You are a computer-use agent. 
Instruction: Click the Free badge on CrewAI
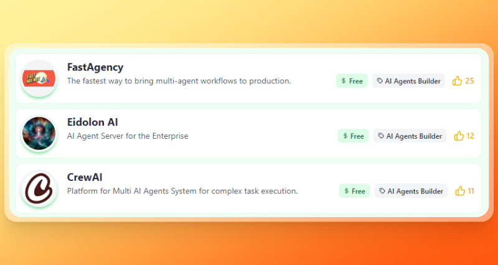pyautogui.click(x=354, y=191)
